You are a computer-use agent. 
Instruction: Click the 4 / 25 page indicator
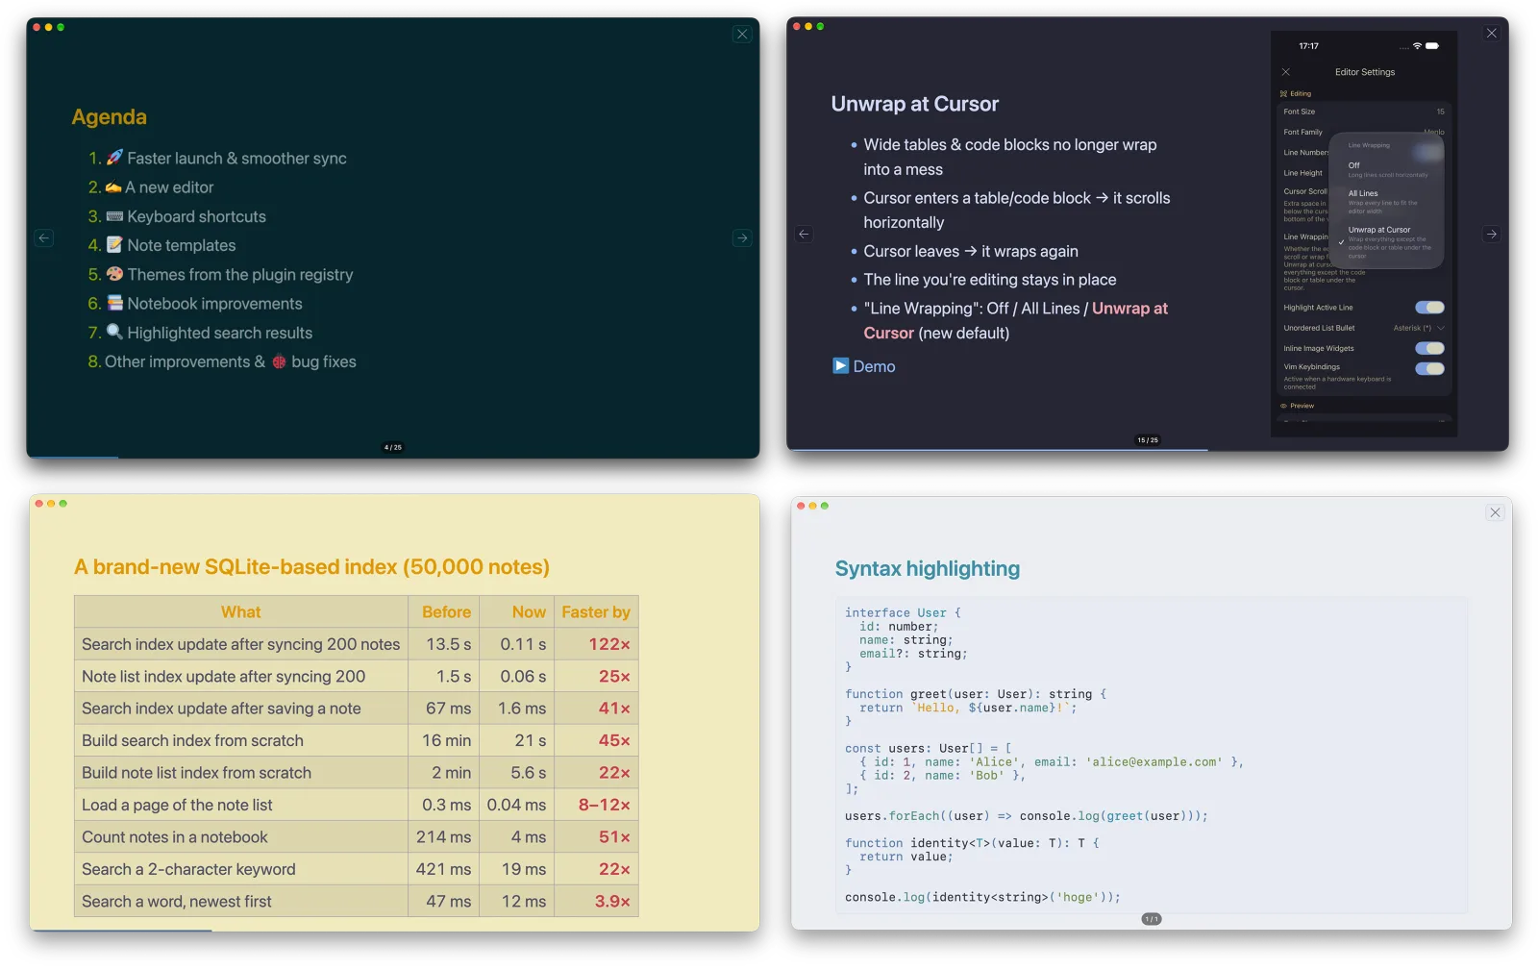coord(393,447)
